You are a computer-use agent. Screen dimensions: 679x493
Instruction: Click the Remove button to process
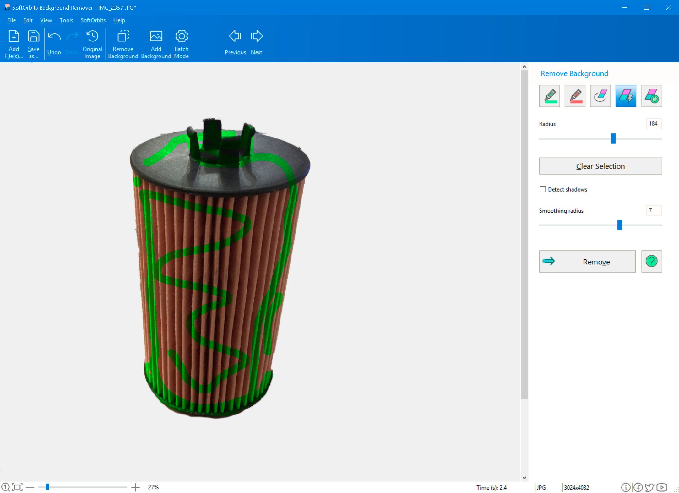click(587, 261)
